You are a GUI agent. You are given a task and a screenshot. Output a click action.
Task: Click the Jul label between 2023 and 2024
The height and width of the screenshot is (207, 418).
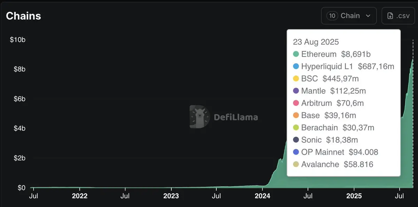pos(216,196)
